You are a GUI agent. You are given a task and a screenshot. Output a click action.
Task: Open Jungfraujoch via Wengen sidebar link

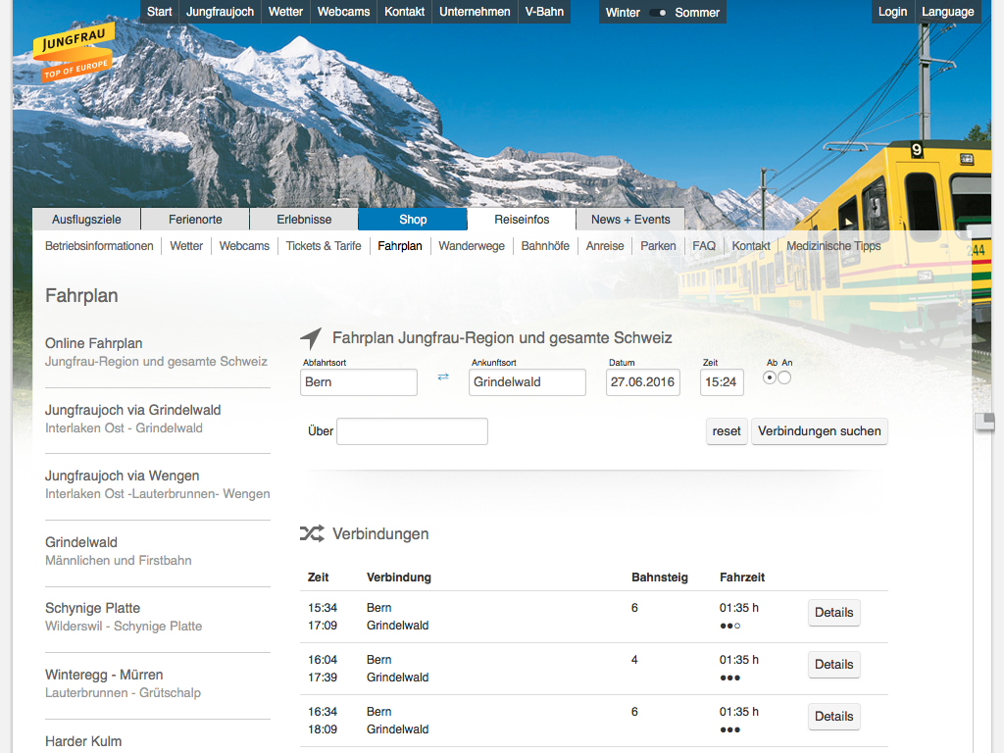click(x=158, y=484)
